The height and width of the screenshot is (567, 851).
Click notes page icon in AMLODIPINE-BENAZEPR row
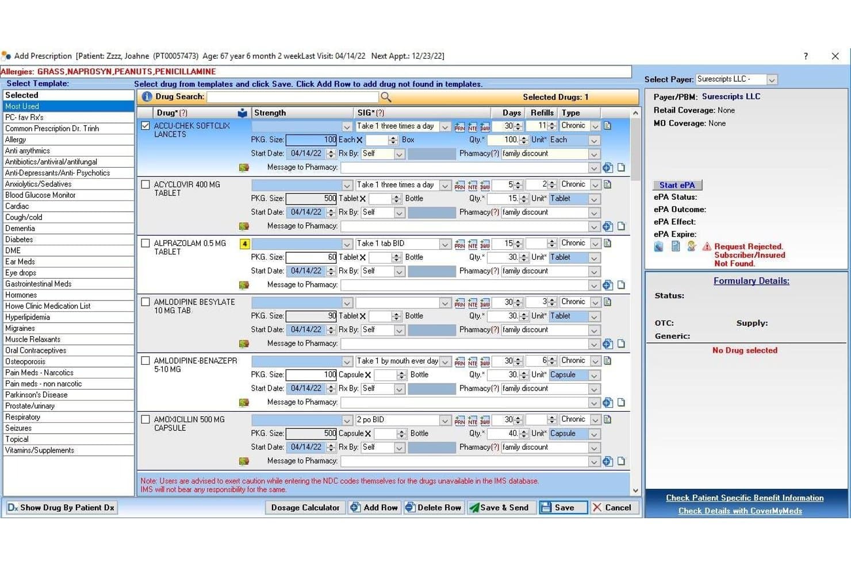(608, 361)
